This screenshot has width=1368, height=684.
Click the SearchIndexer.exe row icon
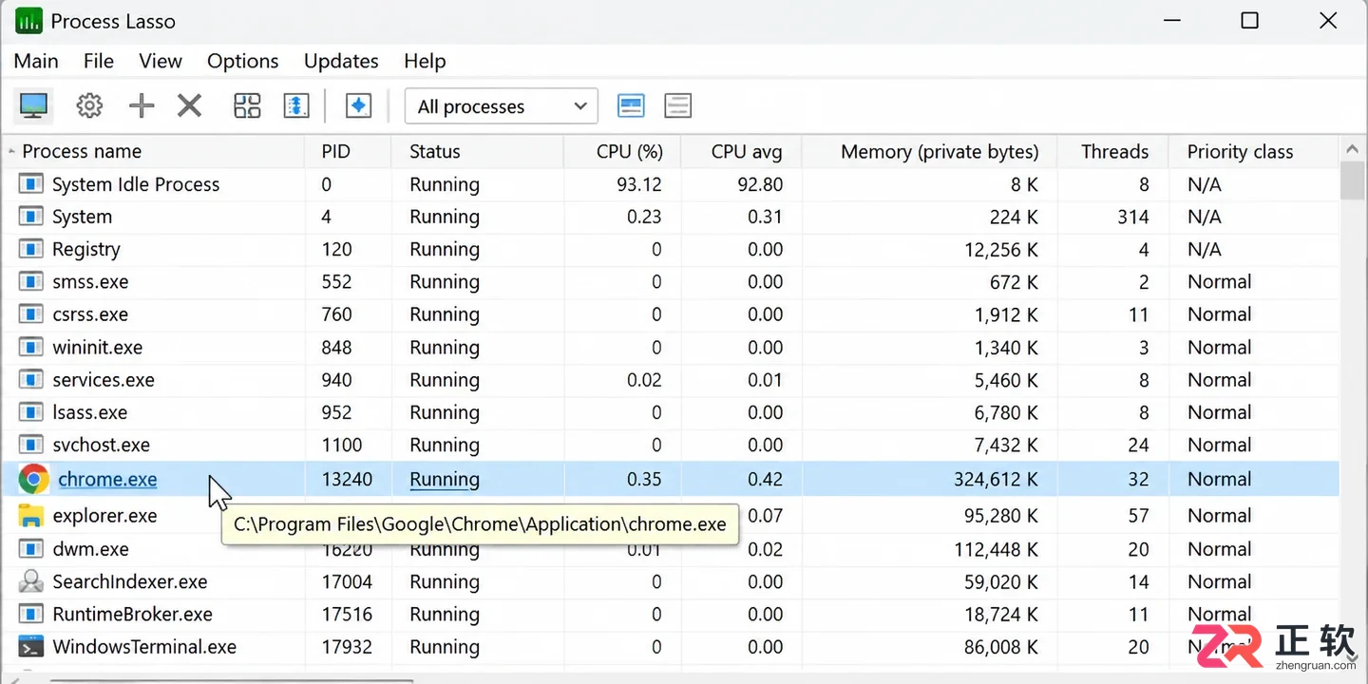click(x=31, y=581)
